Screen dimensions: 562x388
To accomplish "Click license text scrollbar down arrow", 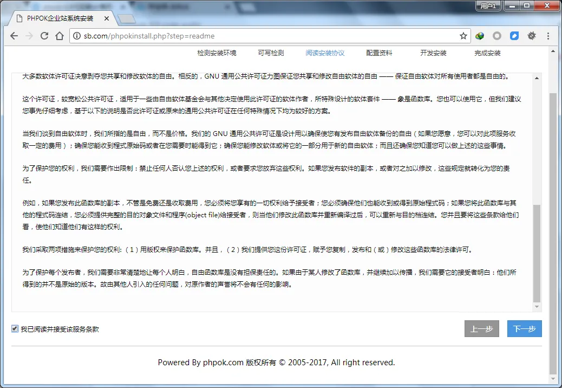I will [x=537, y=307].
